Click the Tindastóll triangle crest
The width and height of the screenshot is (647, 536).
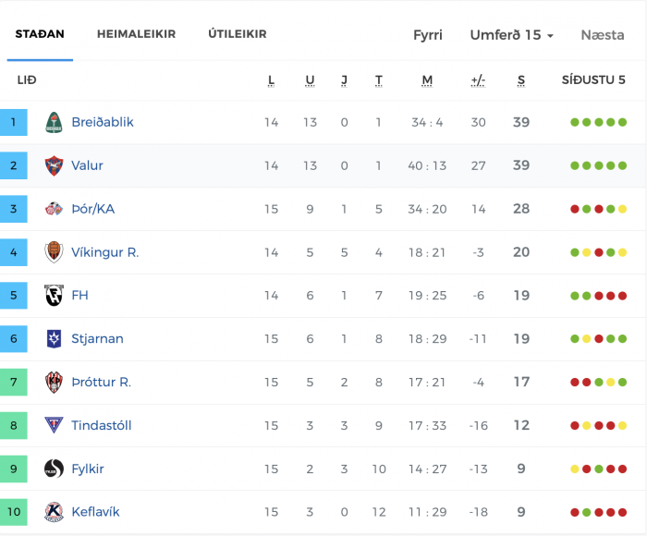[x=54, y=425]
